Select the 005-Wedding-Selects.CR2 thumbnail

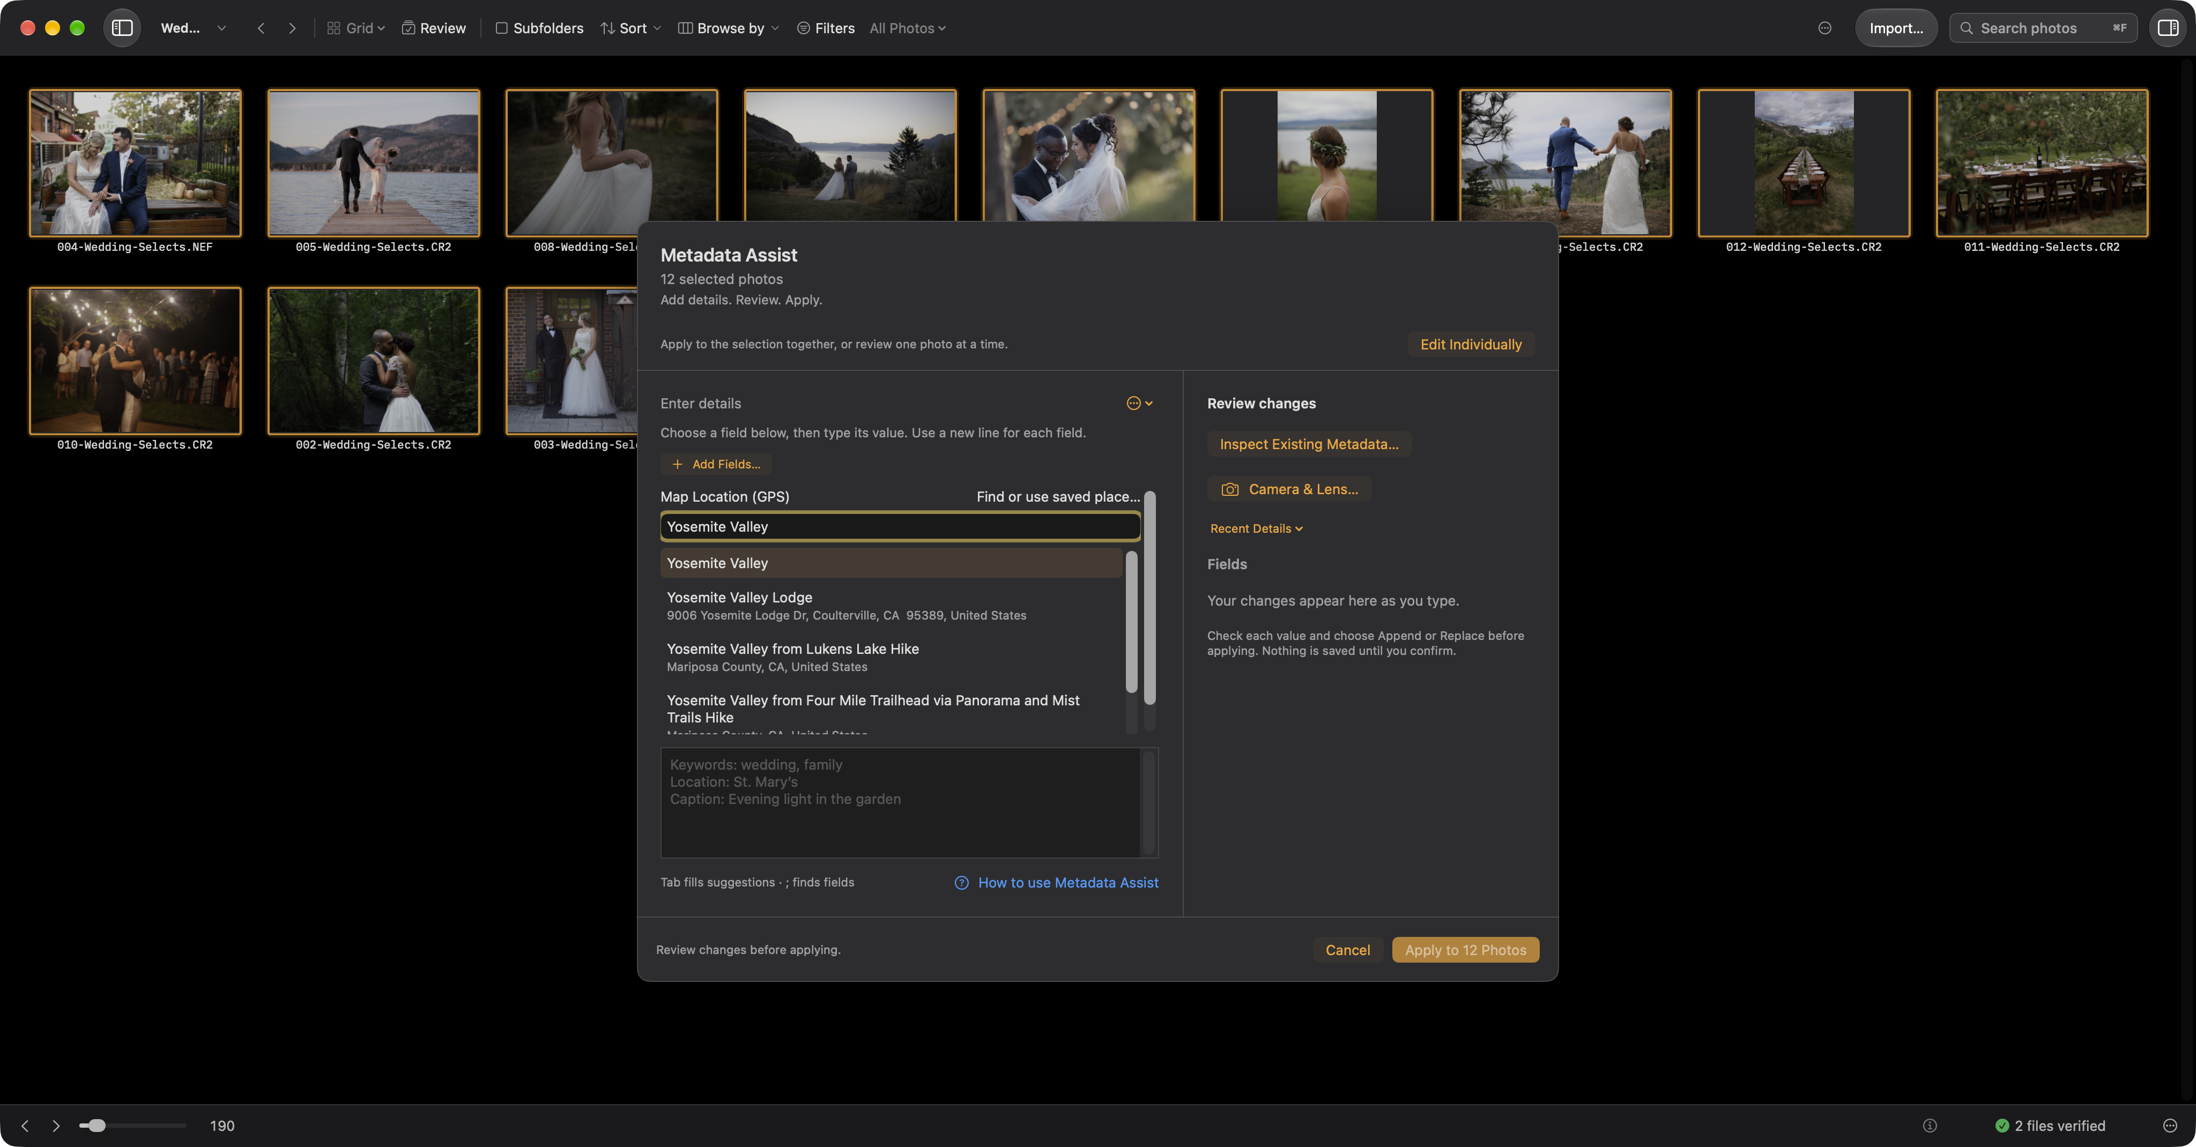pyautogui.click(x=373, y=163)
